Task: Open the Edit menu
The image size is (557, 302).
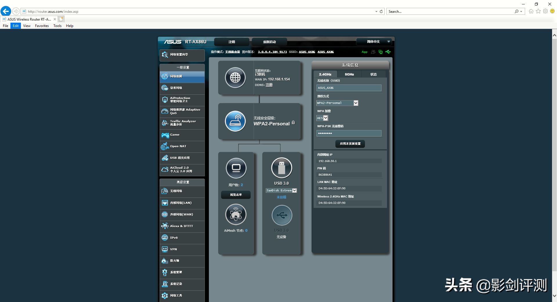Action: [x=16, y=26]
